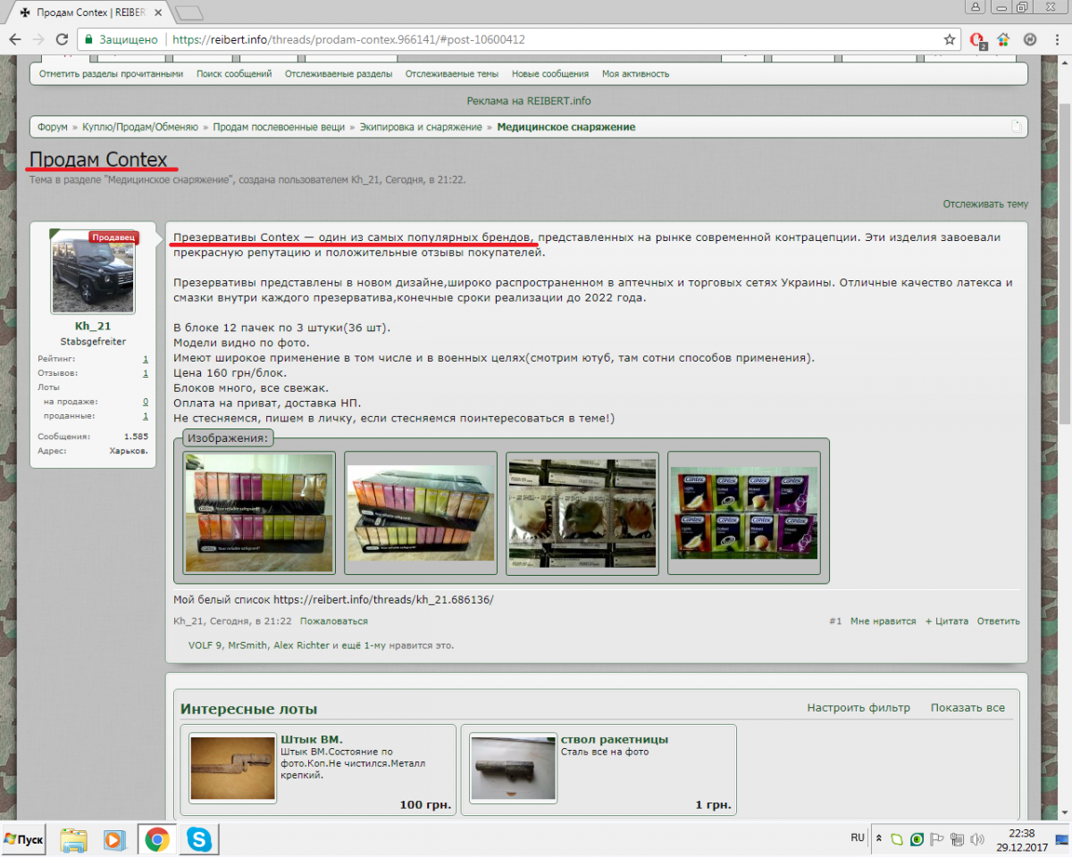Click the Kh_21 username under the avatar

(x=93, y=327)
